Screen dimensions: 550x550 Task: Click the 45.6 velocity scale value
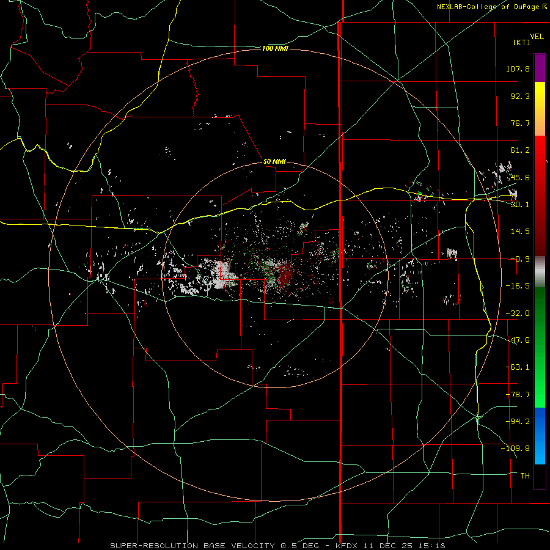pos(520,177)
